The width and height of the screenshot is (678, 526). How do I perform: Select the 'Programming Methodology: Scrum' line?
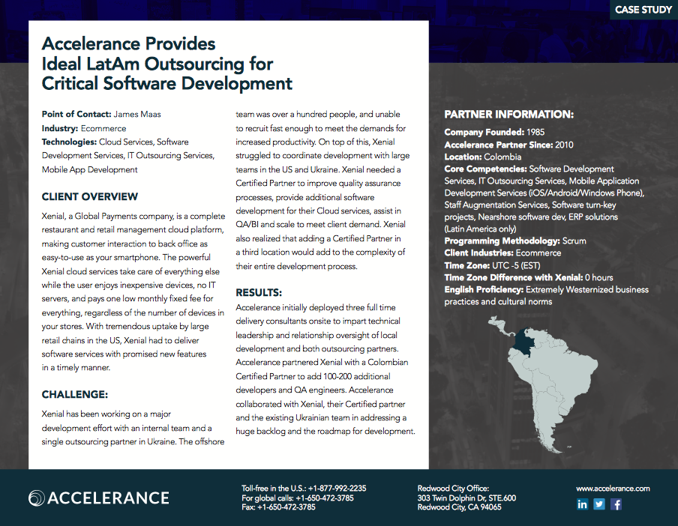click(515, 241)
